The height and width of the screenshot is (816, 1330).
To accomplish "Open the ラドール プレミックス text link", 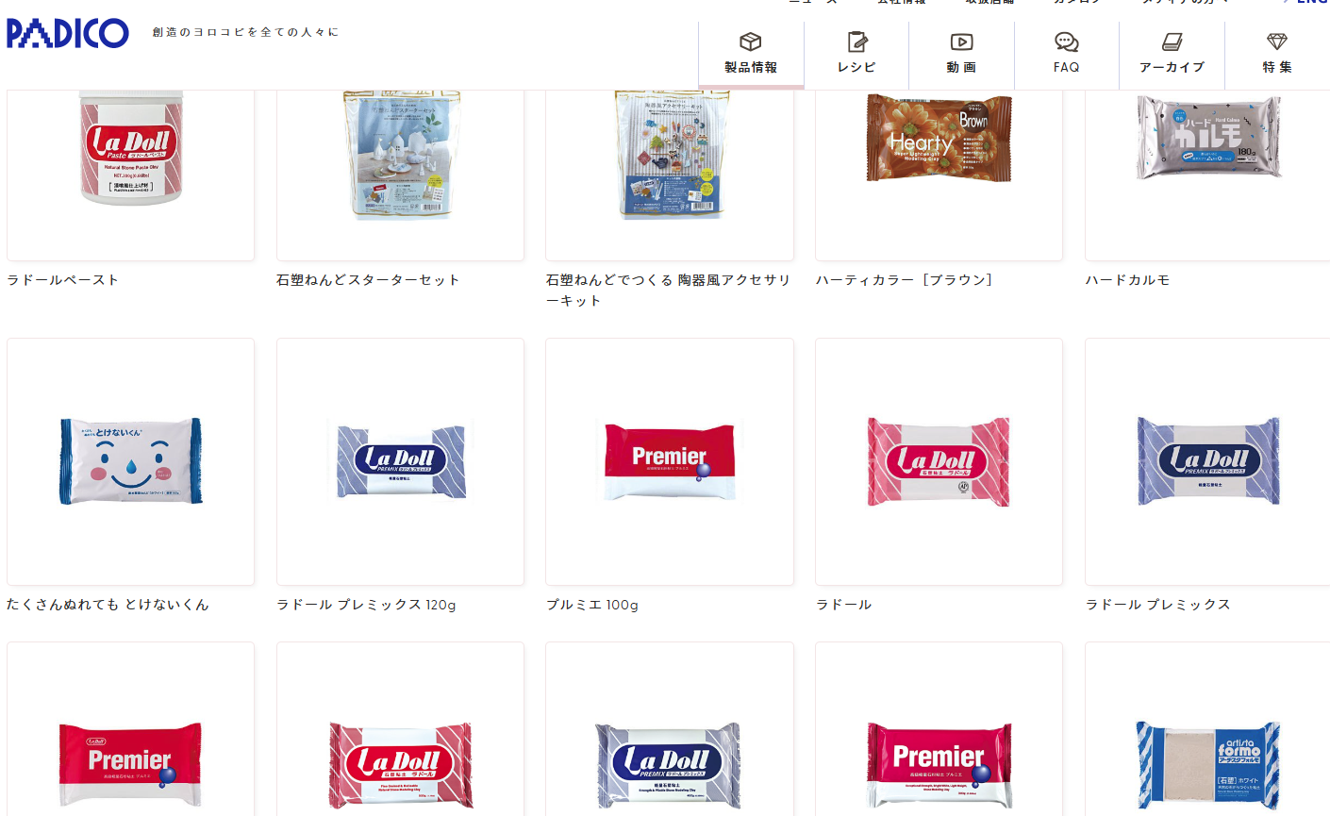I will (x=1158, y=605).
